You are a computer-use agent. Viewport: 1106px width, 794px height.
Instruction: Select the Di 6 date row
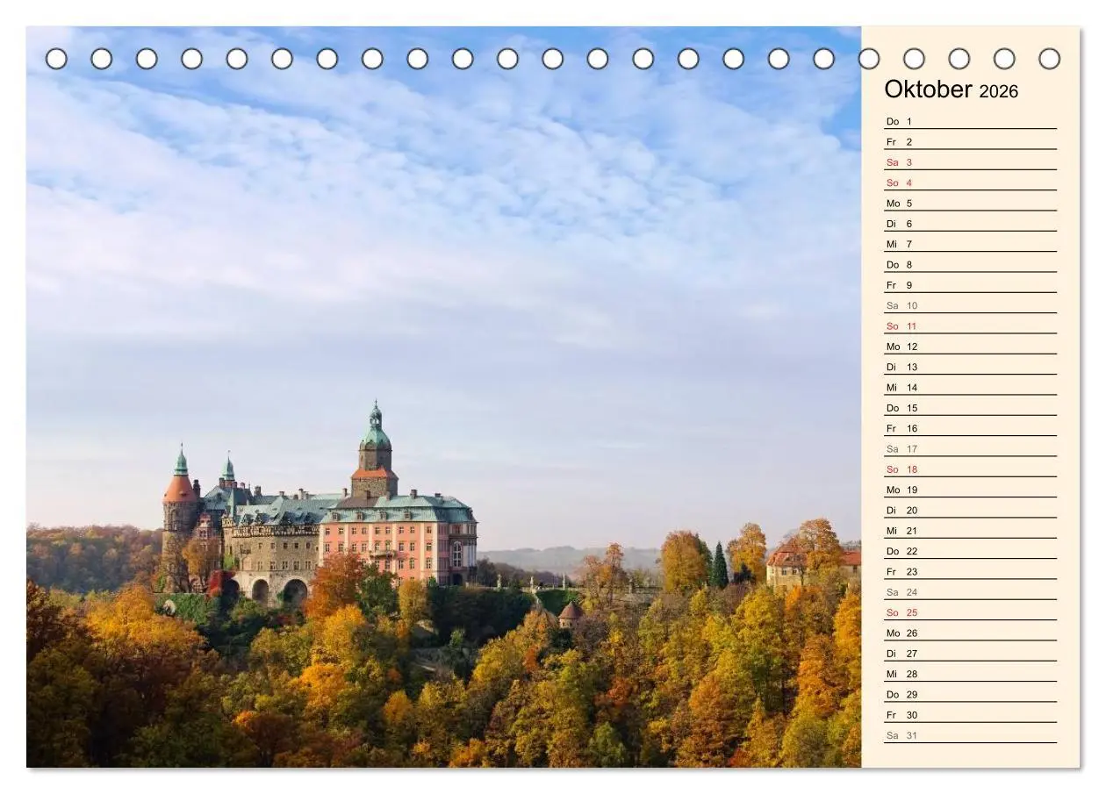click(x=970, y=224)
